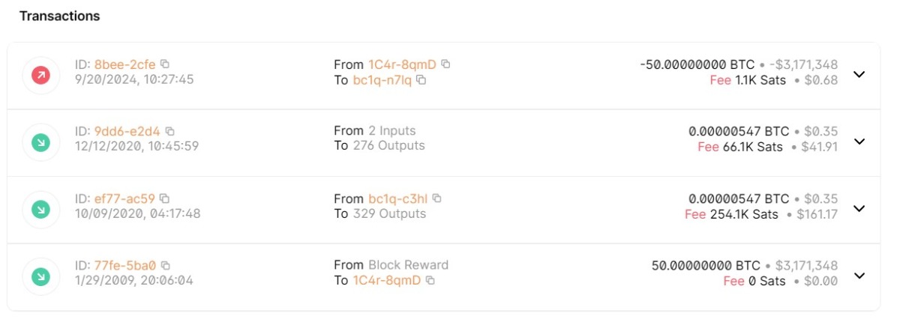
Task: Copy transaction ID 77fe-5ba0
Action: [x=166, y=265]
